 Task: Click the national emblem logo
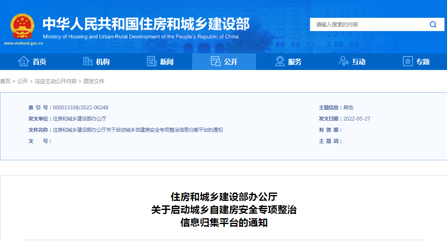tap(22, 26)
